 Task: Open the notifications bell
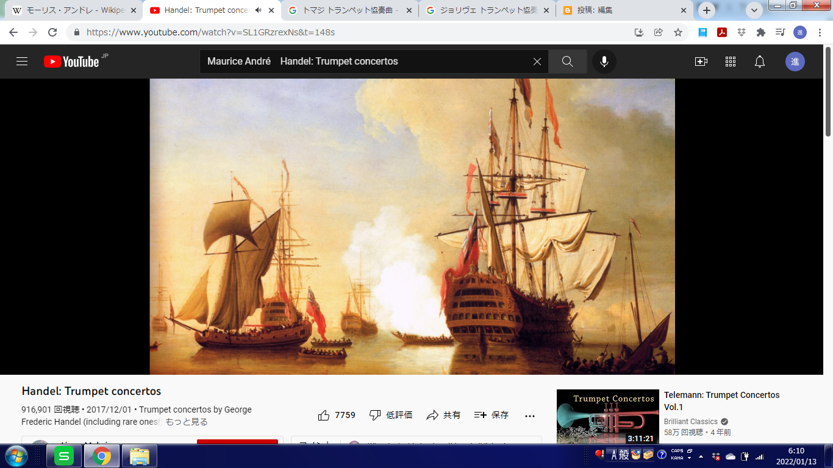(760, 62)
